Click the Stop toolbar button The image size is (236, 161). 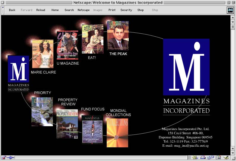[x=155, y=10]
